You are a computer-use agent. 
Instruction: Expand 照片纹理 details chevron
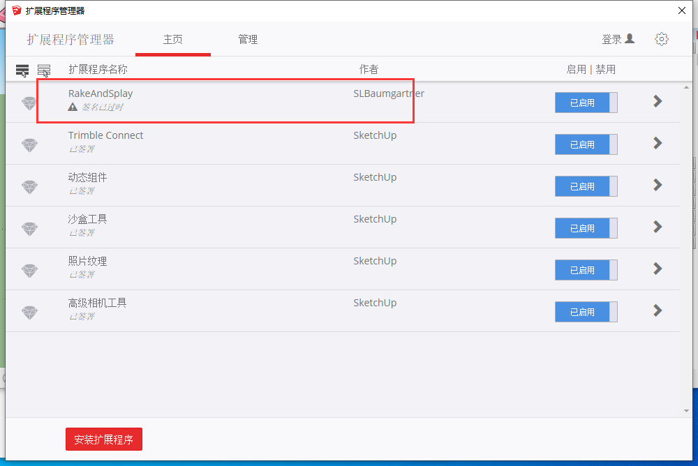click(x=658, y=269)
